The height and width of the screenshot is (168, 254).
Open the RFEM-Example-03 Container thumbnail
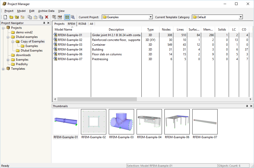pos(121,122)
